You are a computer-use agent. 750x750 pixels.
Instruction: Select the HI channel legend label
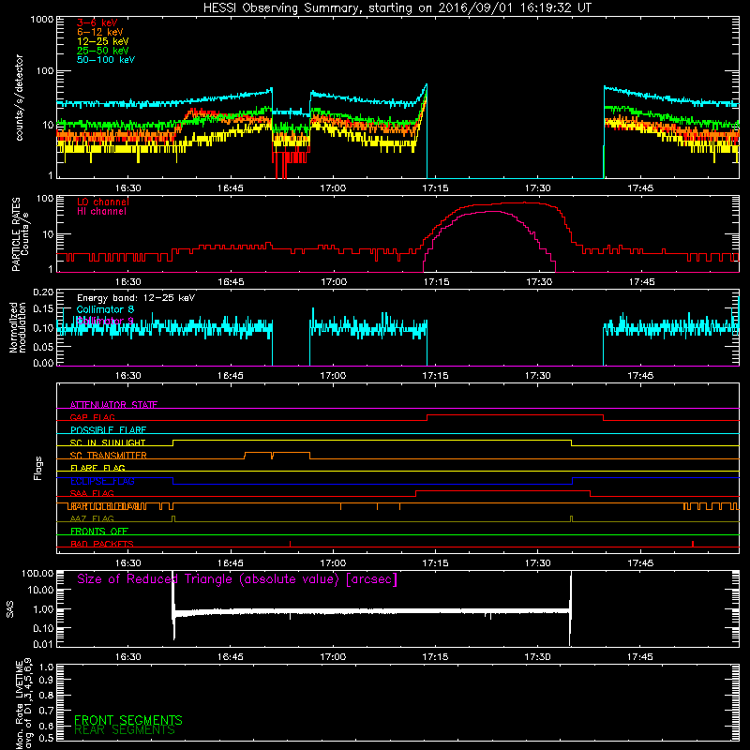click(101, 212)
